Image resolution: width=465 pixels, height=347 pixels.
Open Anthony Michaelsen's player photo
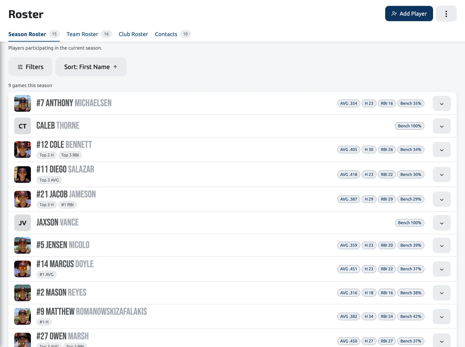(x=22, y=103)
